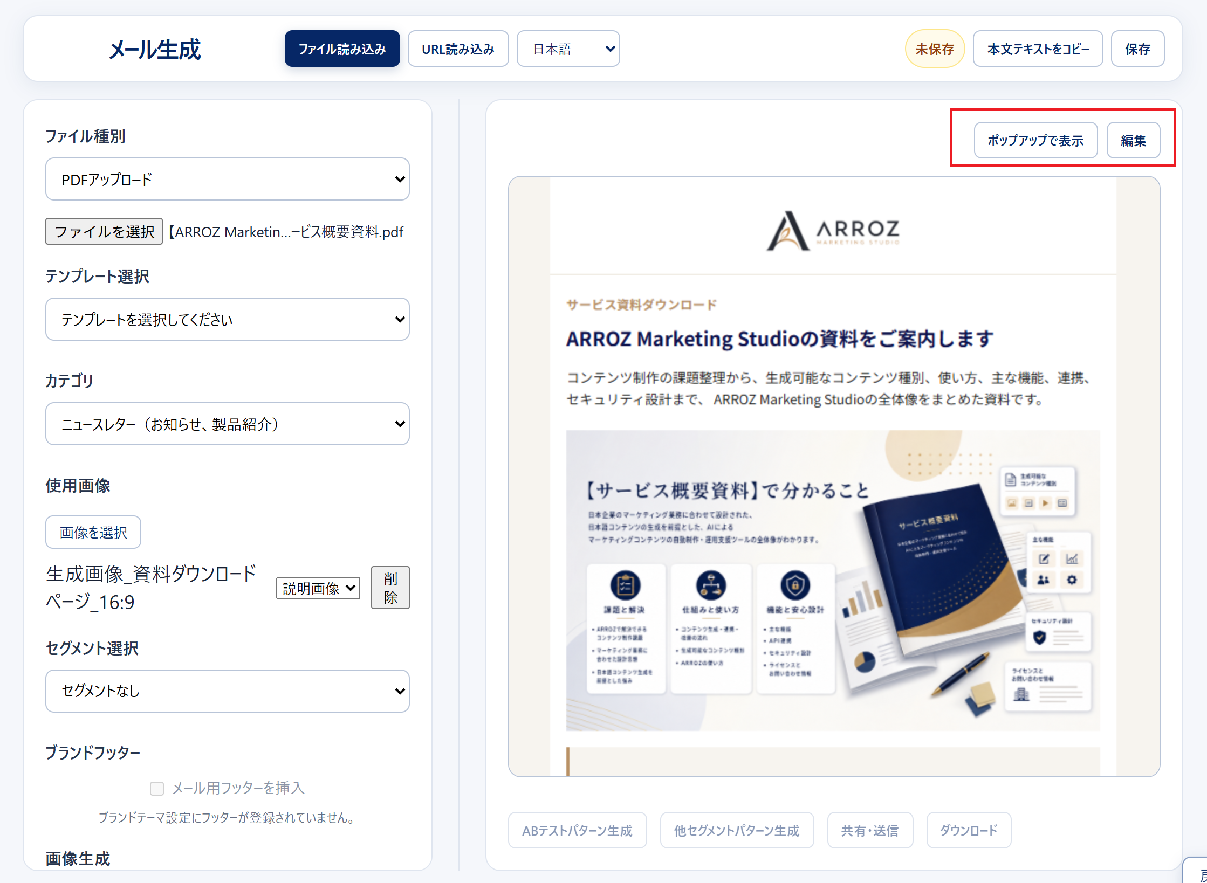
Task: Open the PDFアップロード file type dropdown
Action: point(228,179)
